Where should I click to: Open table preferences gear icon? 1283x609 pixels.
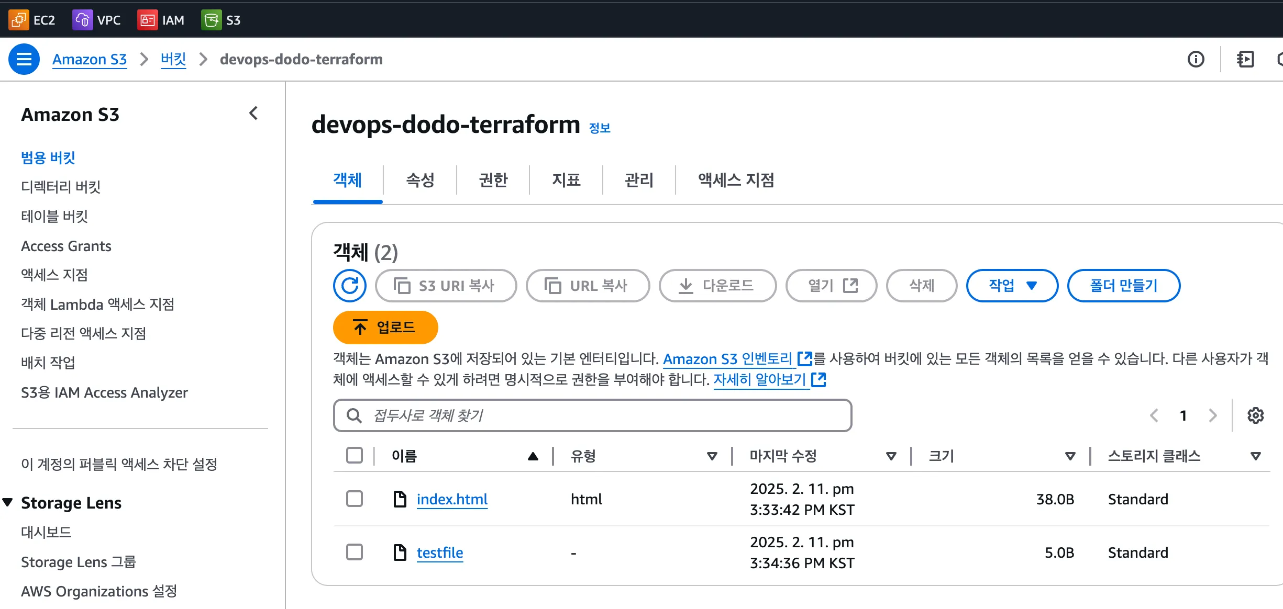(1255, 415)
